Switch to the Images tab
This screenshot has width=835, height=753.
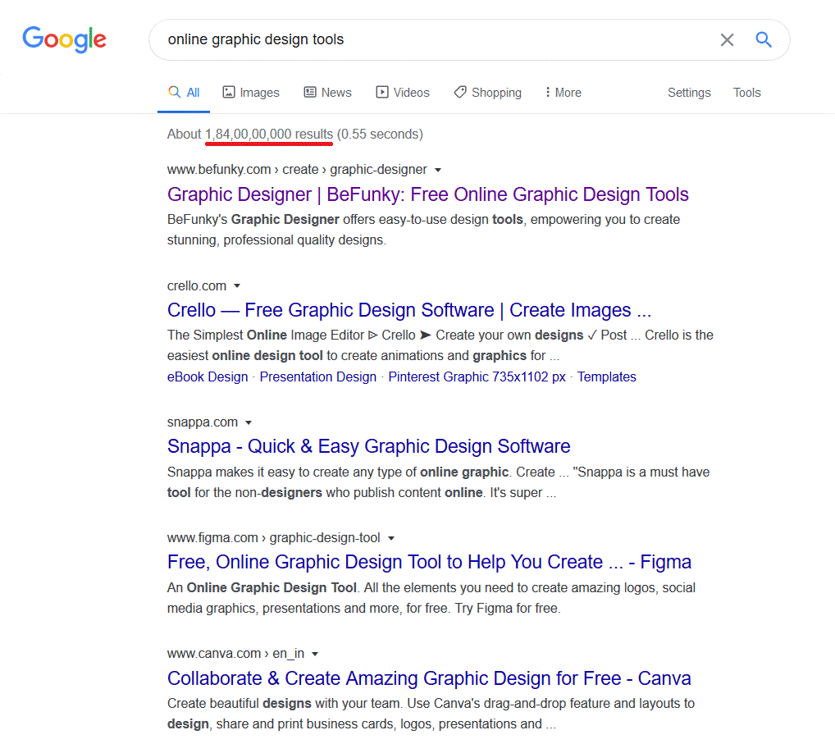[251, 93]
